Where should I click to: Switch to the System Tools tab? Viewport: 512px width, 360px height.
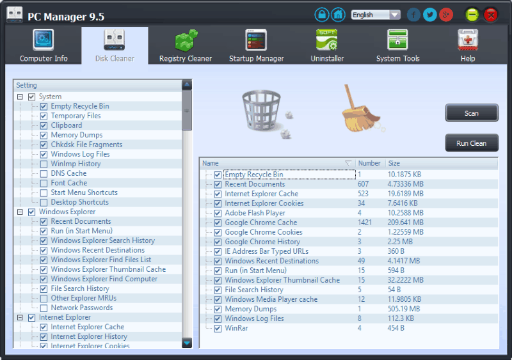point(397,45)
